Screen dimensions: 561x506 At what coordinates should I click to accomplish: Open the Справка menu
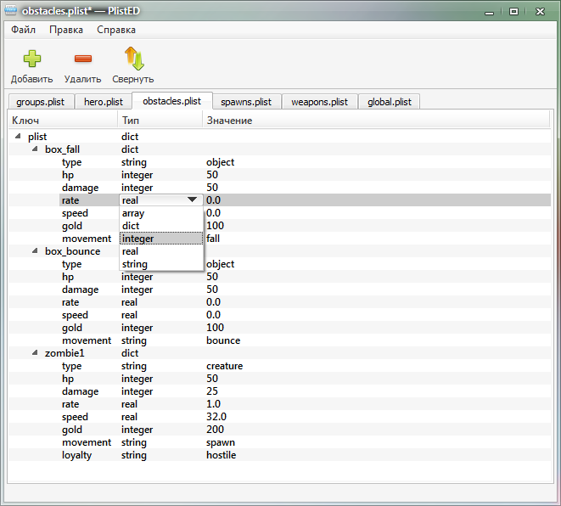[116, 30]
